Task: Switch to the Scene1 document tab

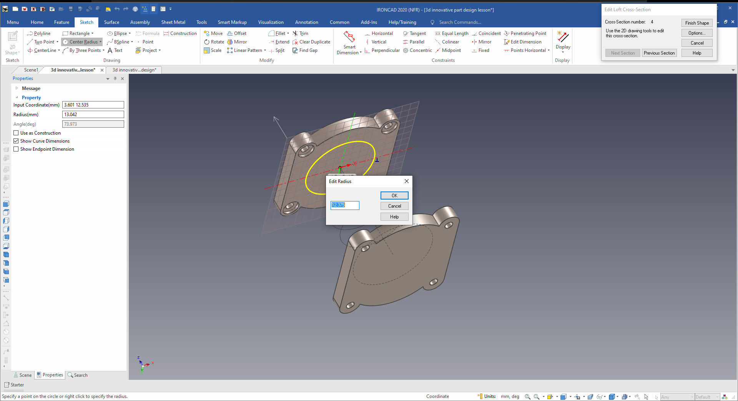Action: click(31, 70)
